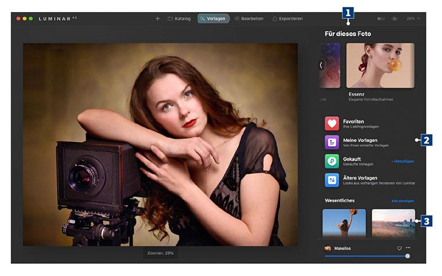Click the plus add-photo icon
Screen dimensions: 442x276
158,18
